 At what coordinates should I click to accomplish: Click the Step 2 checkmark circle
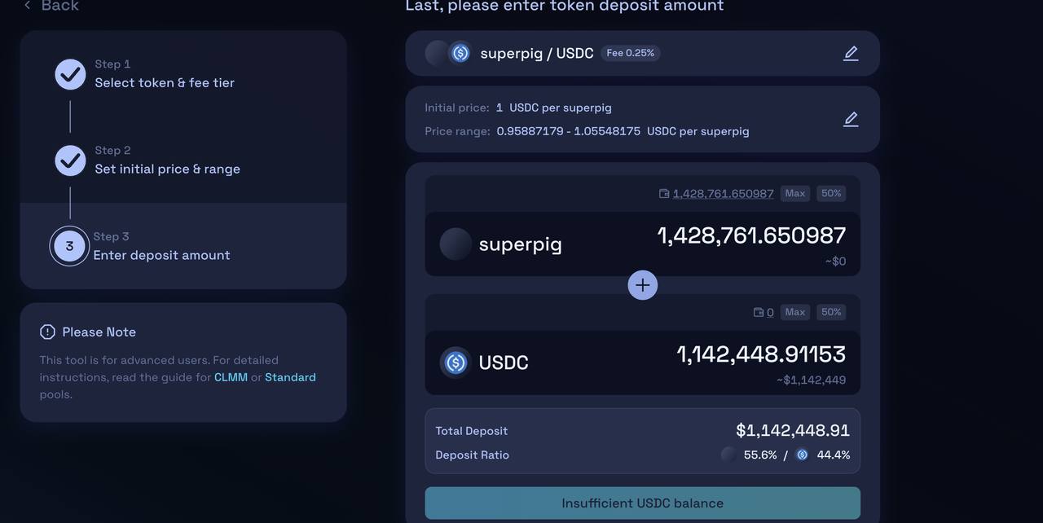(x=71, y=160)
